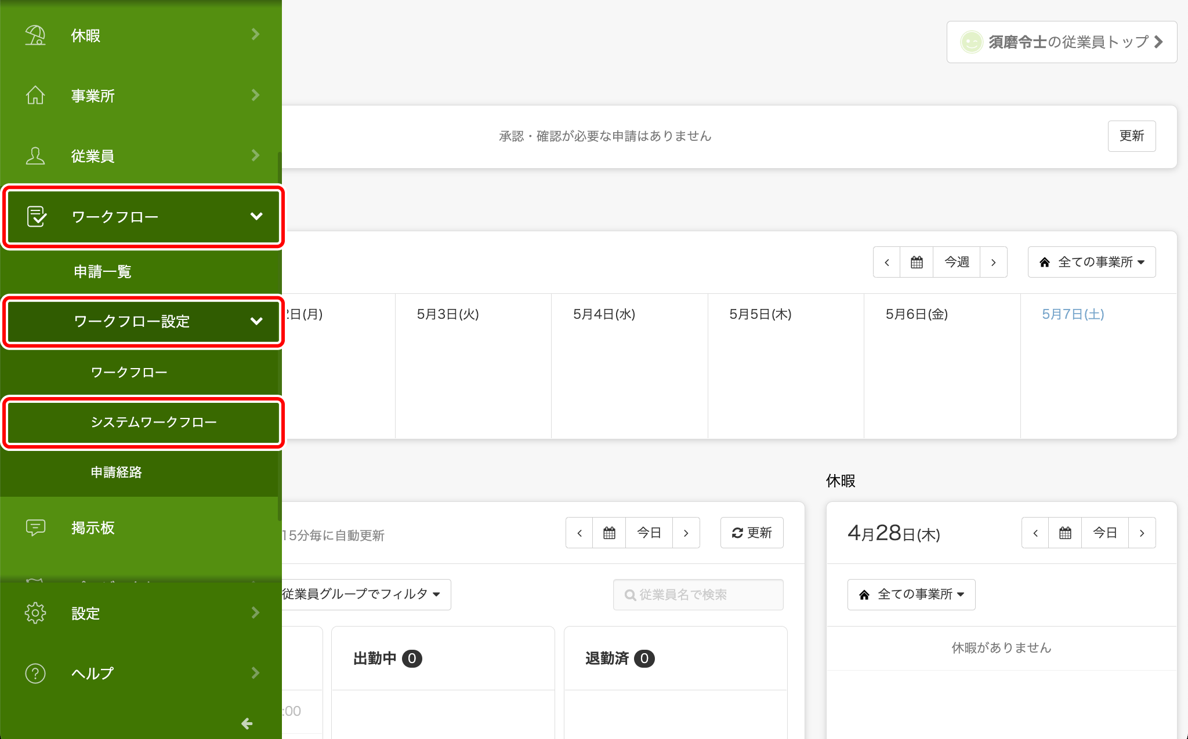Click 今日 in the attendance panel
Image resolution: width=1188 pixels, height=739 pixels.
[x=649, y=533]
